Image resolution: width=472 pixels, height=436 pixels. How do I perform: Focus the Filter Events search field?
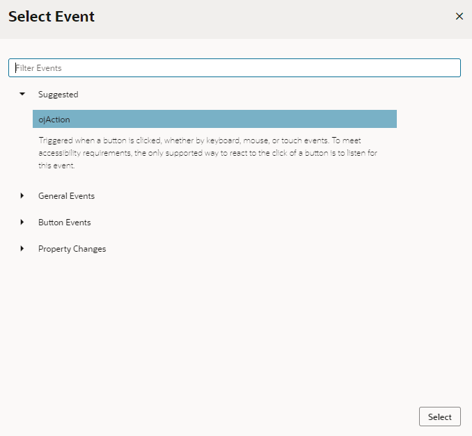pos(235,68)
